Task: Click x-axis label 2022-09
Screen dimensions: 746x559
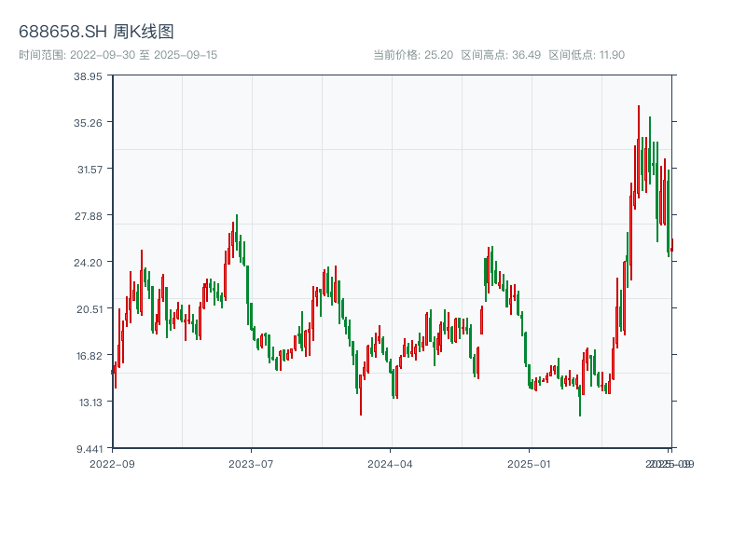Action: click(x=112, y=464)
